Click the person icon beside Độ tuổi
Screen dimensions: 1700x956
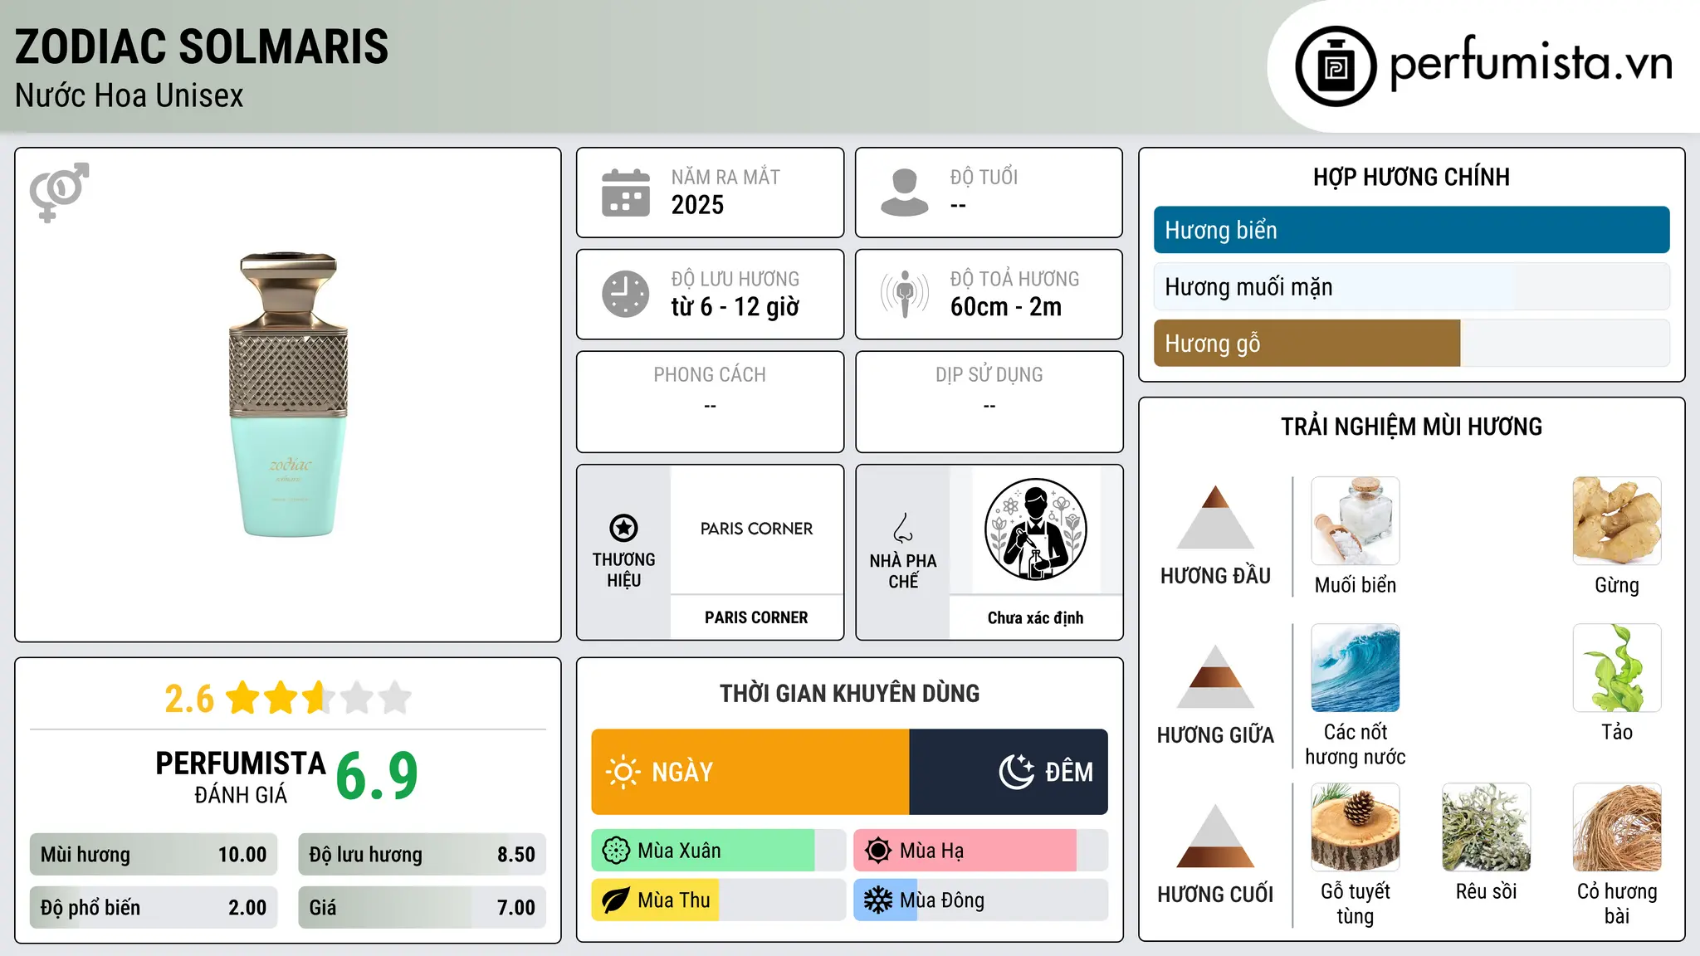[905, 193]
